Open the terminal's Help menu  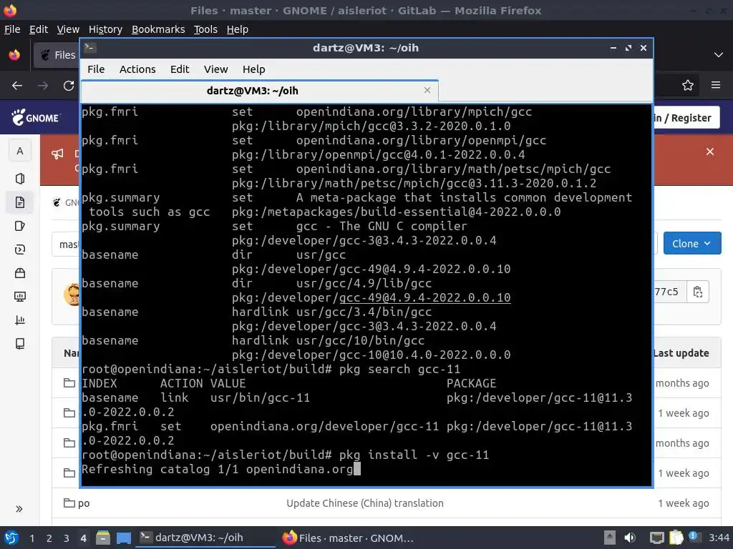click(254, 69)
